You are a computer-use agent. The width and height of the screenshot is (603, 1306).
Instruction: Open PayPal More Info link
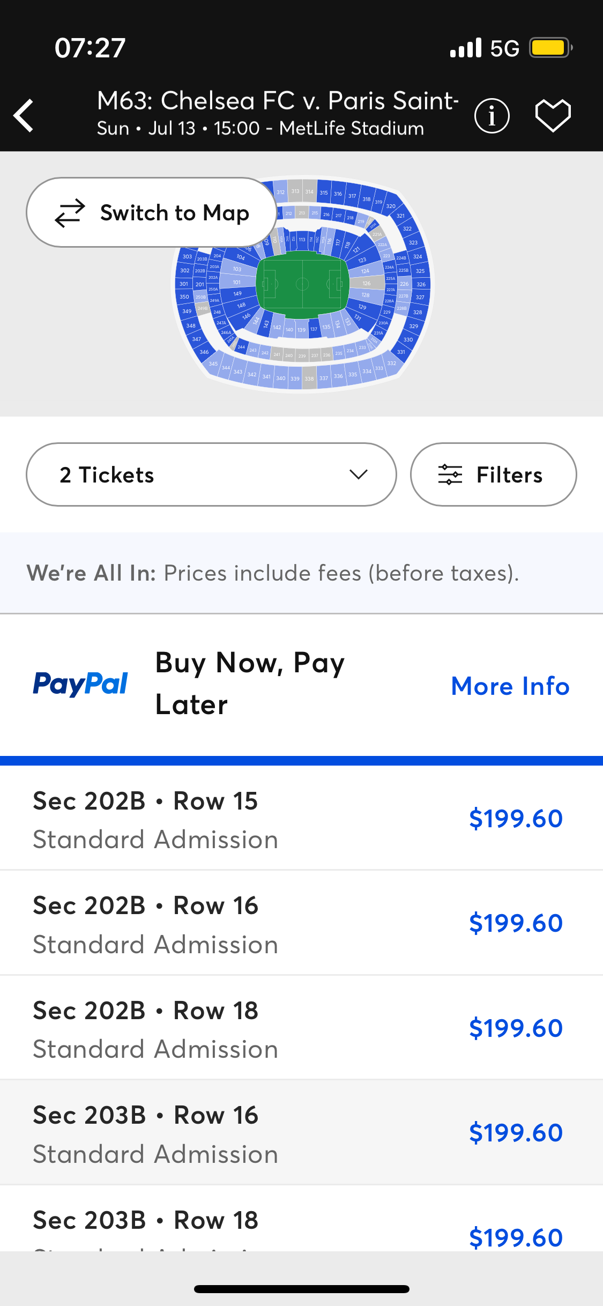click(510, 686)
